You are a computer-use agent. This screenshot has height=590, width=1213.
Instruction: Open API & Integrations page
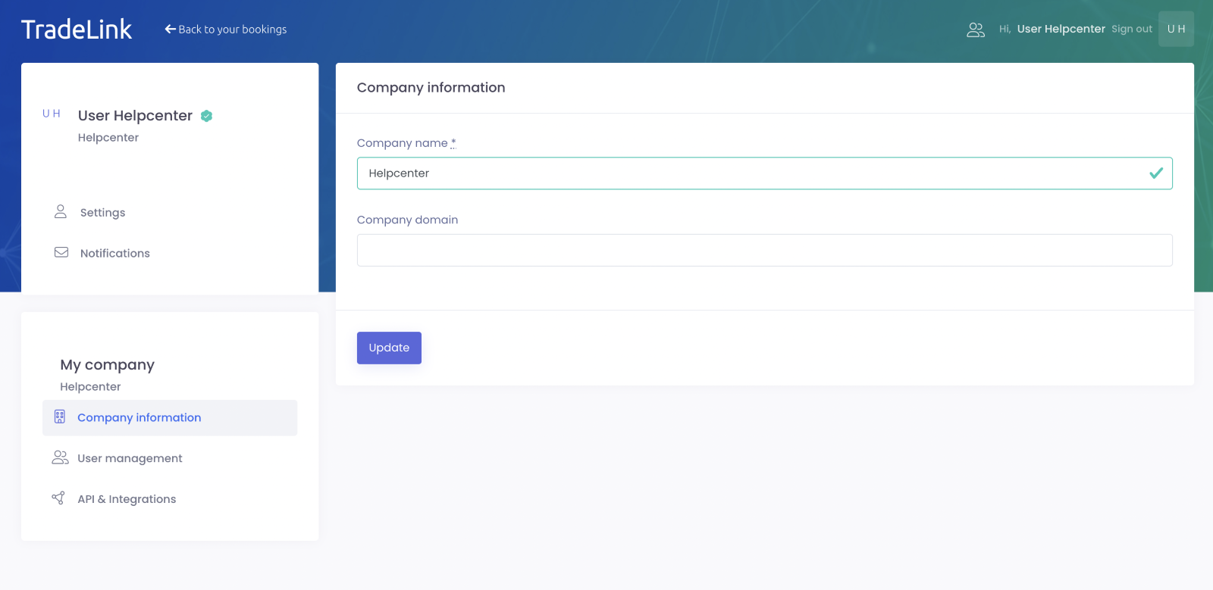point(127,499)
